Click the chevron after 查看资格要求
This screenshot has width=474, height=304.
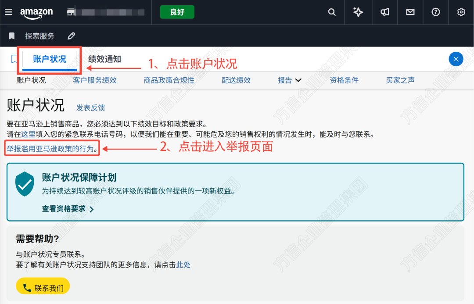(x=92, y=209)
